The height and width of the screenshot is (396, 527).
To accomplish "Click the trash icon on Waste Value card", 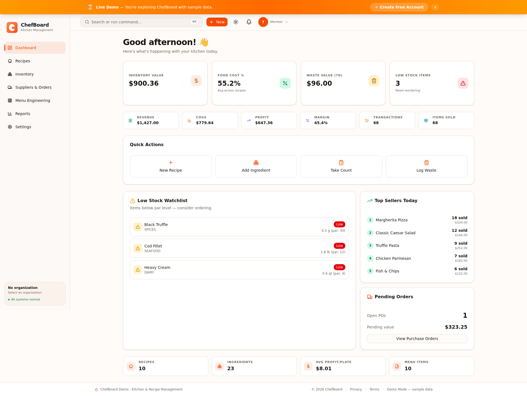I will pos(374,81).
